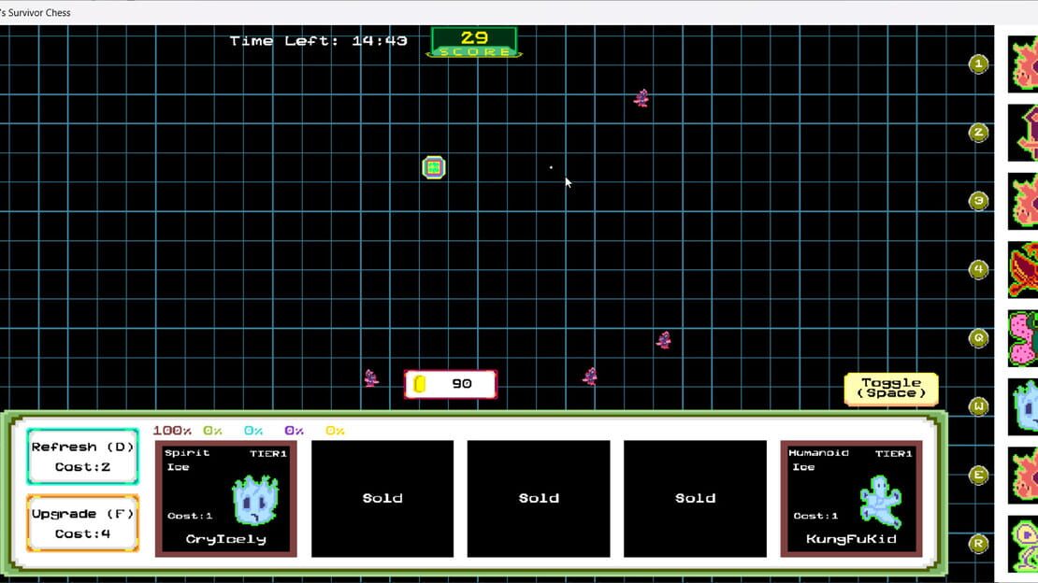This screenshot has height=583, width=1038.
Task: Click the Upgrade (F) button
Action: click(x=82, y=523)
